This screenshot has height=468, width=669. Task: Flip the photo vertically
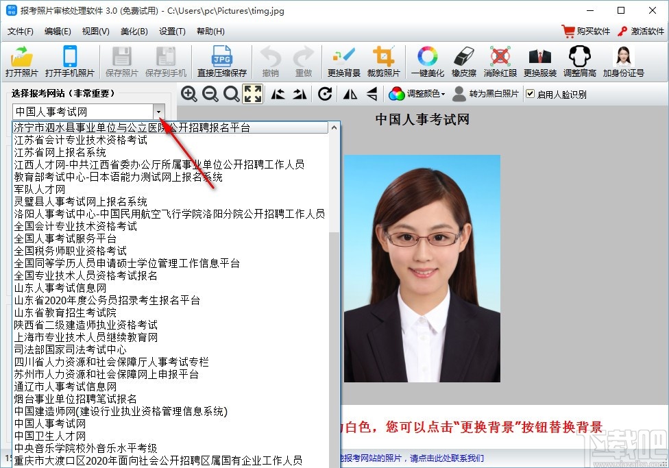[x=372, y=94]
